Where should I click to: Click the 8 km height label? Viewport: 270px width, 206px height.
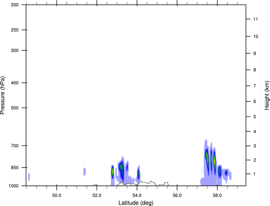click(255, 70)
